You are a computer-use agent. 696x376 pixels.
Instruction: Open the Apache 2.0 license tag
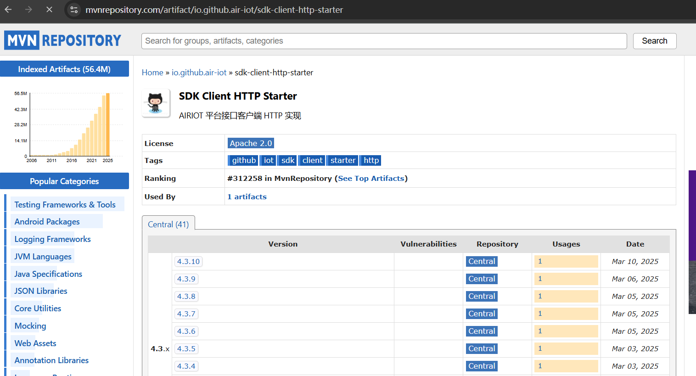(251, 143)
